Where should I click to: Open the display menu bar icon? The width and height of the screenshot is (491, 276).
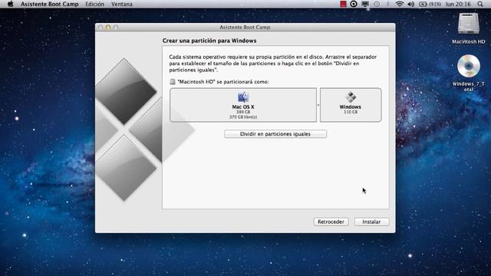pyautogui.click(x=365, y=4)
